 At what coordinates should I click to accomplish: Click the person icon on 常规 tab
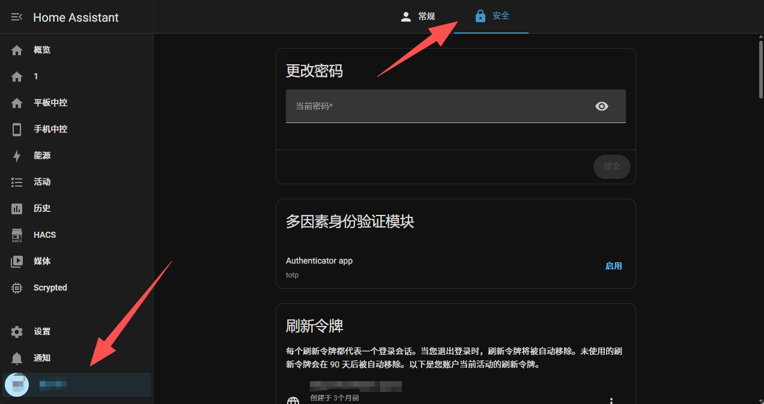pyautogui.click(x=406, y=17)
